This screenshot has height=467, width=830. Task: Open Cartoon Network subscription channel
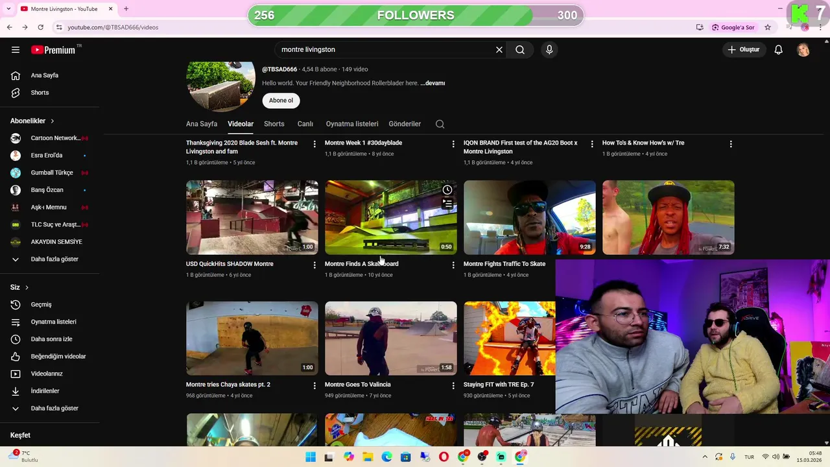pyautogui.click(x=49, y=138)
